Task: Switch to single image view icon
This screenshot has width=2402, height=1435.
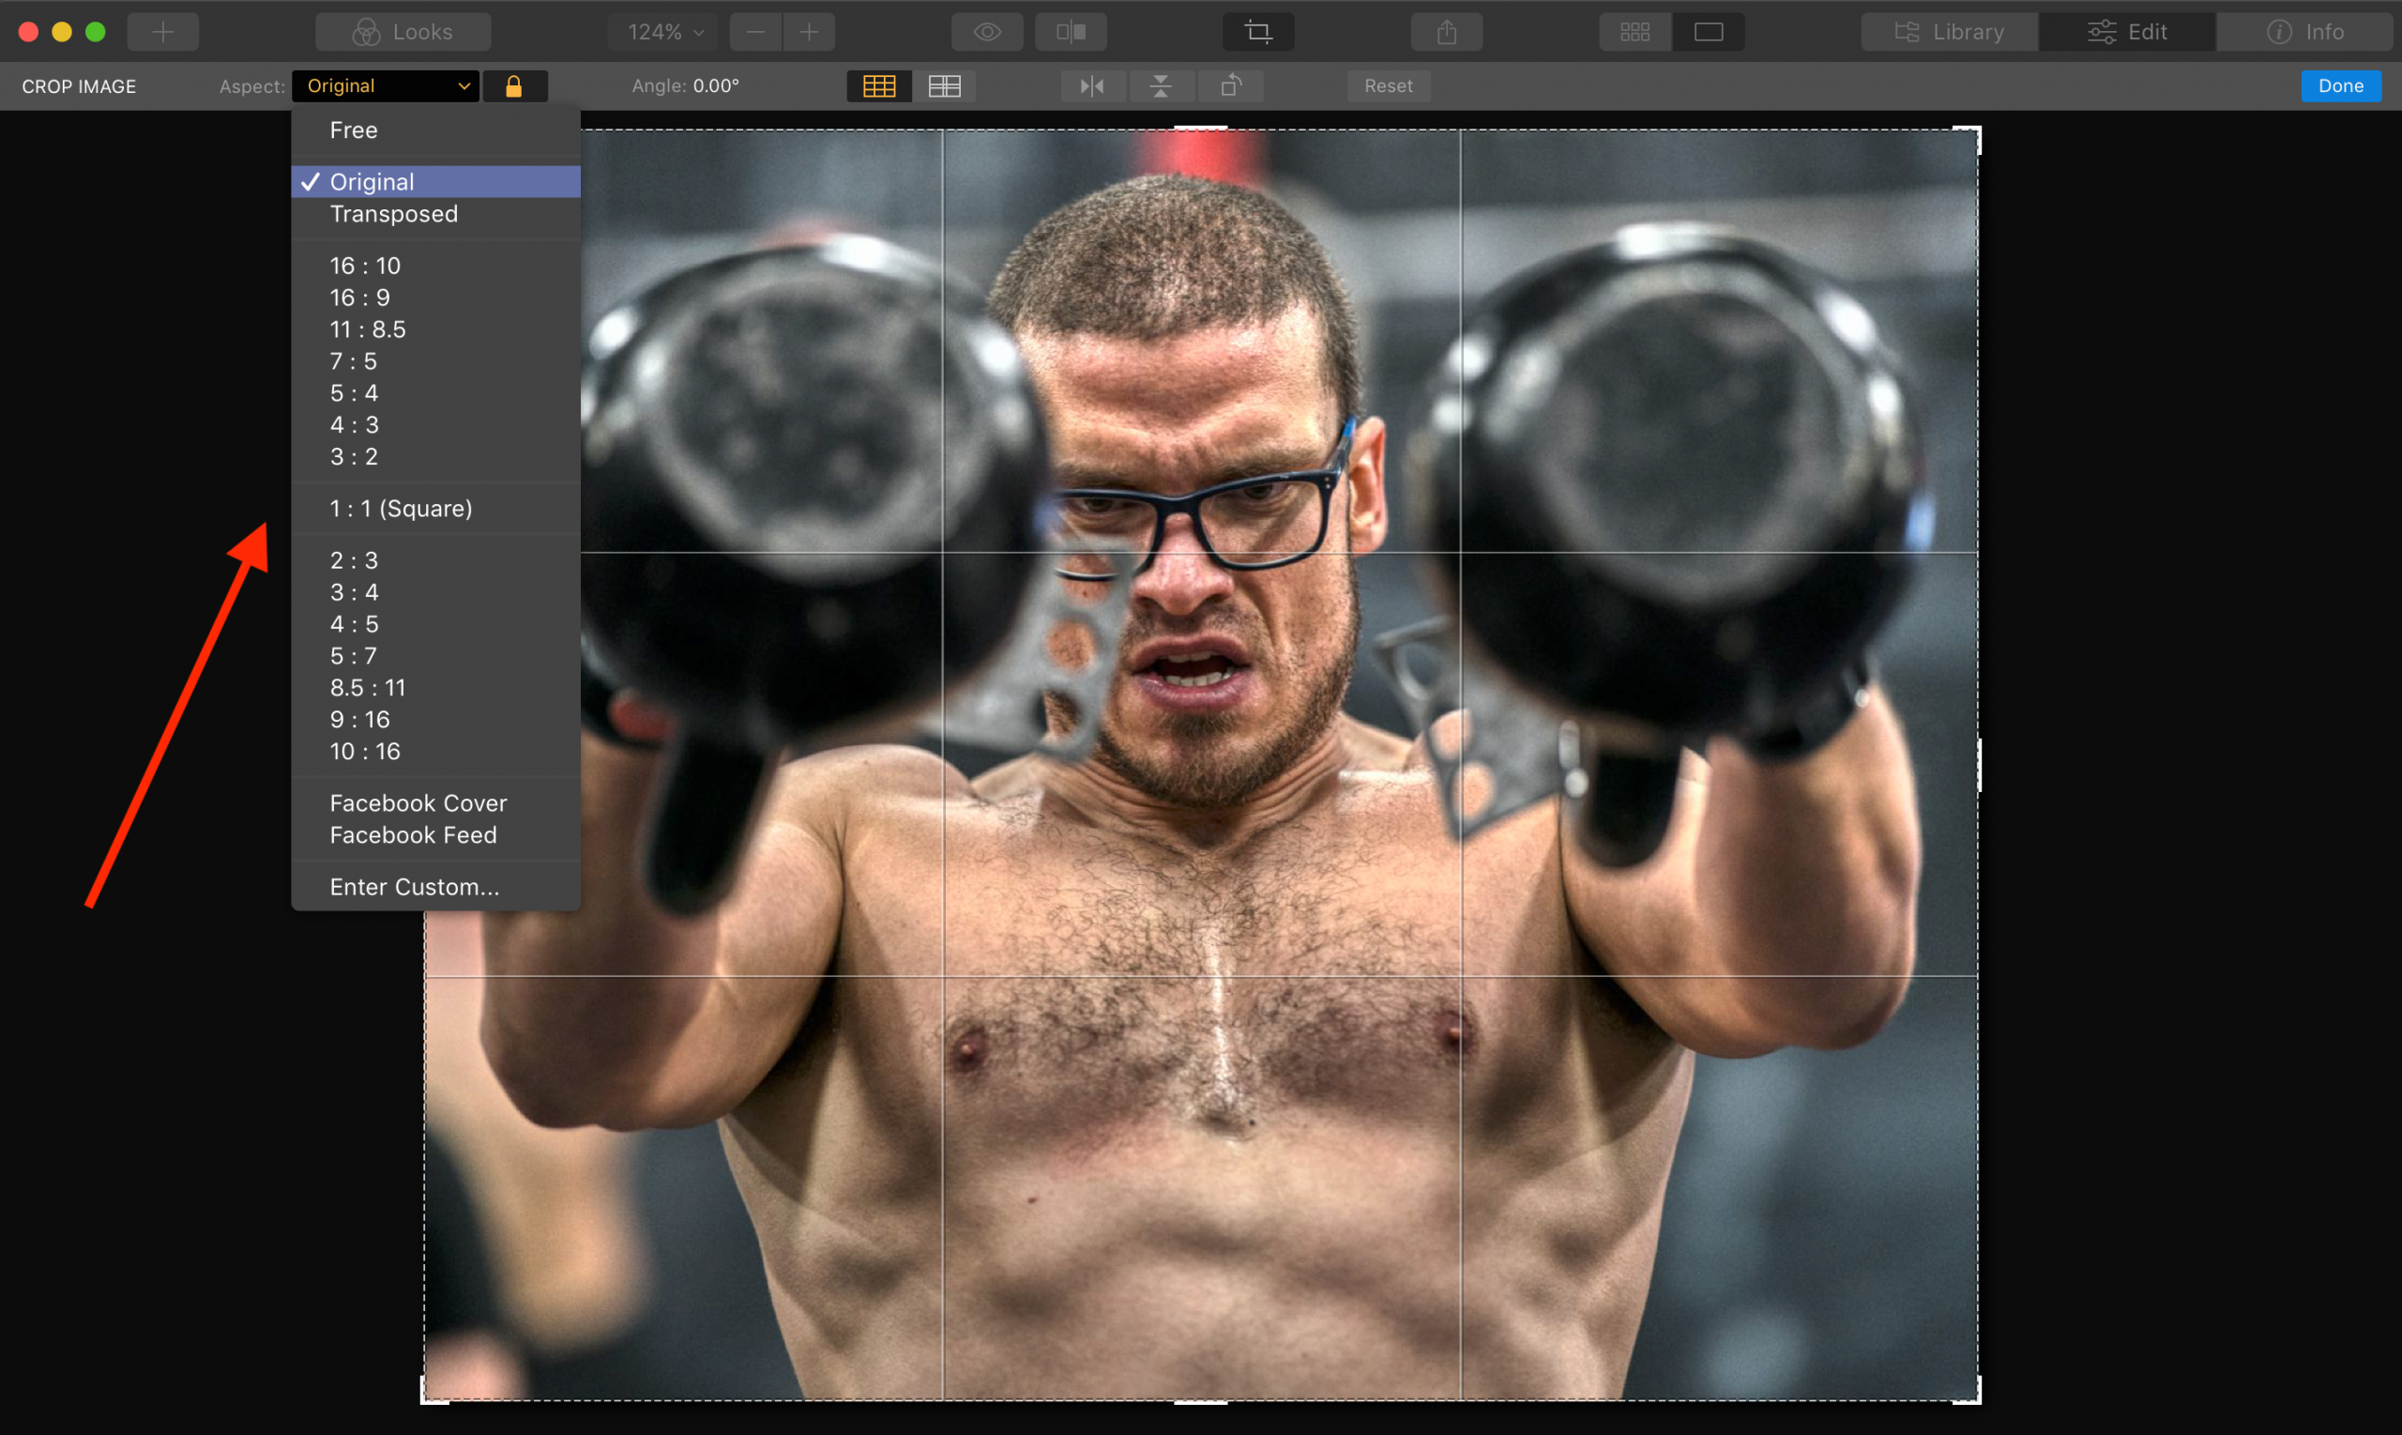Action: [1708, 32]
